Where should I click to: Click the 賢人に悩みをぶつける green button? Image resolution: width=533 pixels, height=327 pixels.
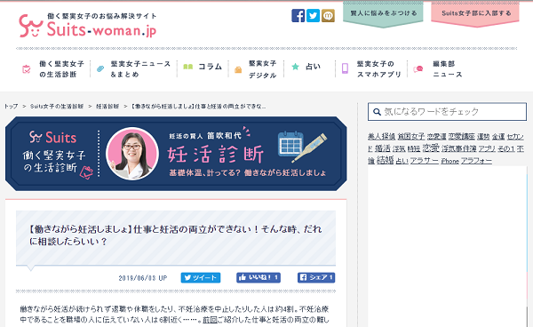coord(383,14)
